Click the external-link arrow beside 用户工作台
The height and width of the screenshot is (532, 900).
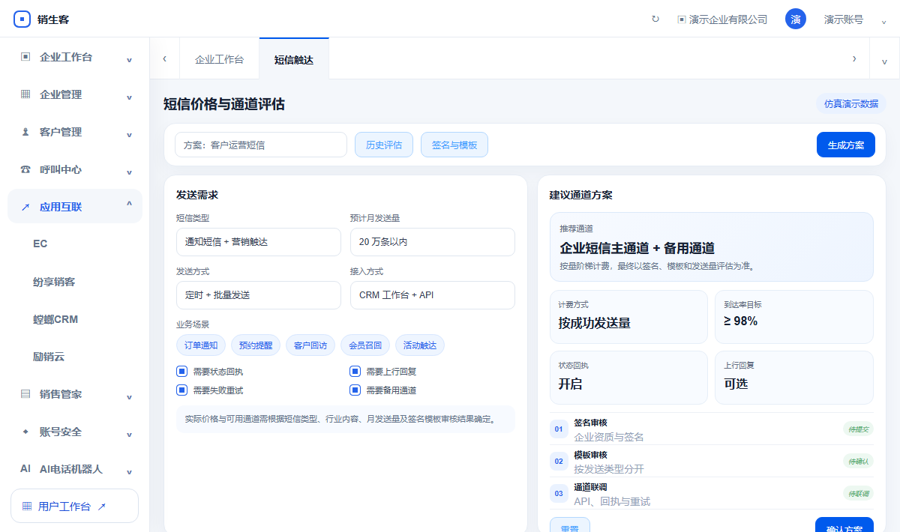point(102,507)
